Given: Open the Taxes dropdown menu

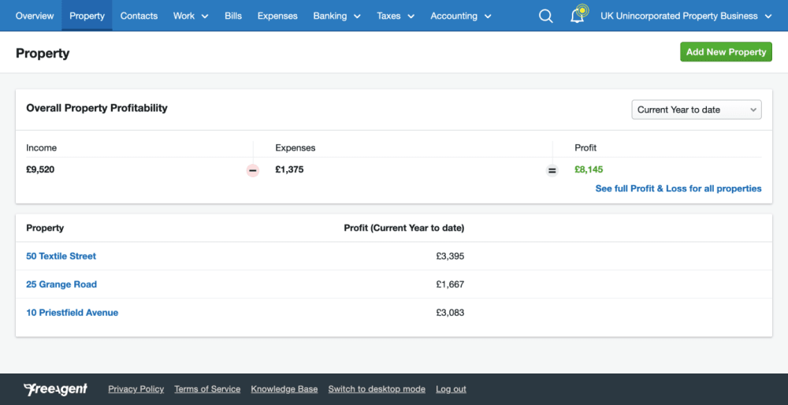Looking at the screenshot, I should pyautogui.click(x=395, y=16).
